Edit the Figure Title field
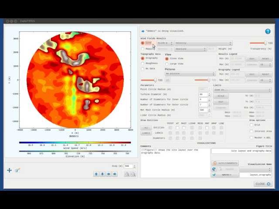This screenshot has width=279, height=209. (242, 151)
